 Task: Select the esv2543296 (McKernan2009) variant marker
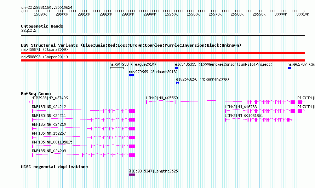(x=178, y=83)
